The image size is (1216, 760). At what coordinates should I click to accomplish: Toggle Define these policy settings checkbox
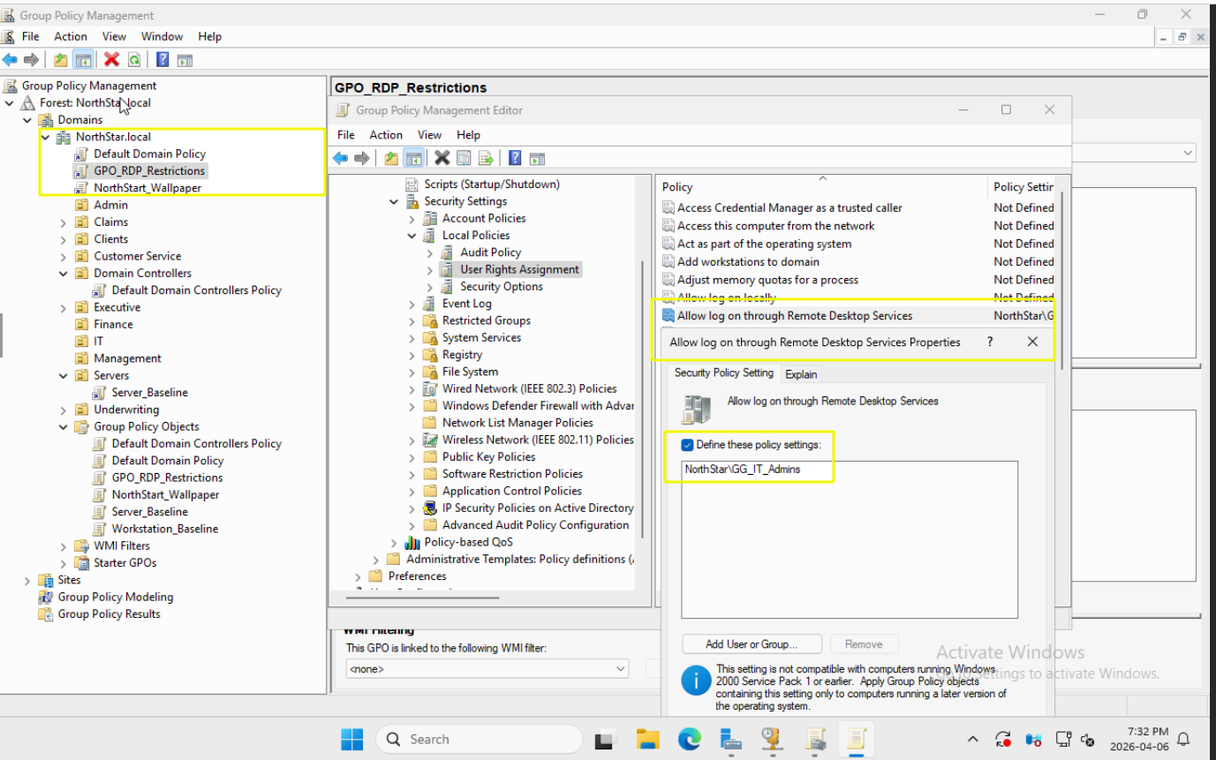coord(687,444)
